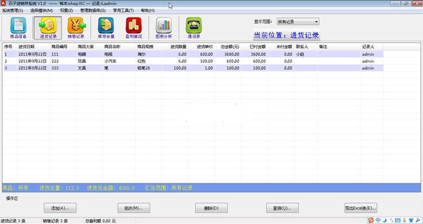This screenshot has height=224, width=423.
Task: Toggle the 中 Chinese input mode icon
Action: 378,221
